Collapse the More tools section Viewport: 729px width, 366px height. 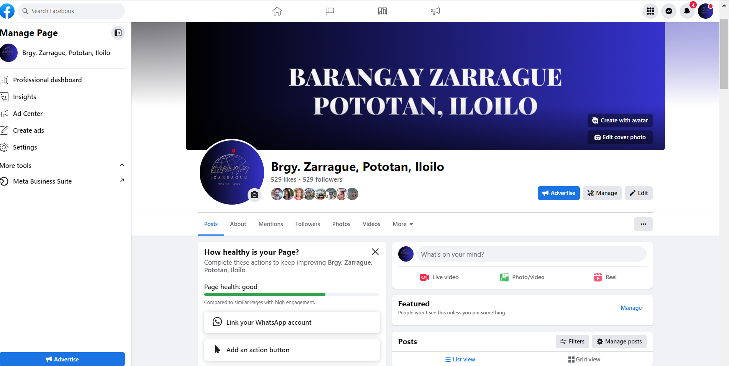(x=122, y=165)
